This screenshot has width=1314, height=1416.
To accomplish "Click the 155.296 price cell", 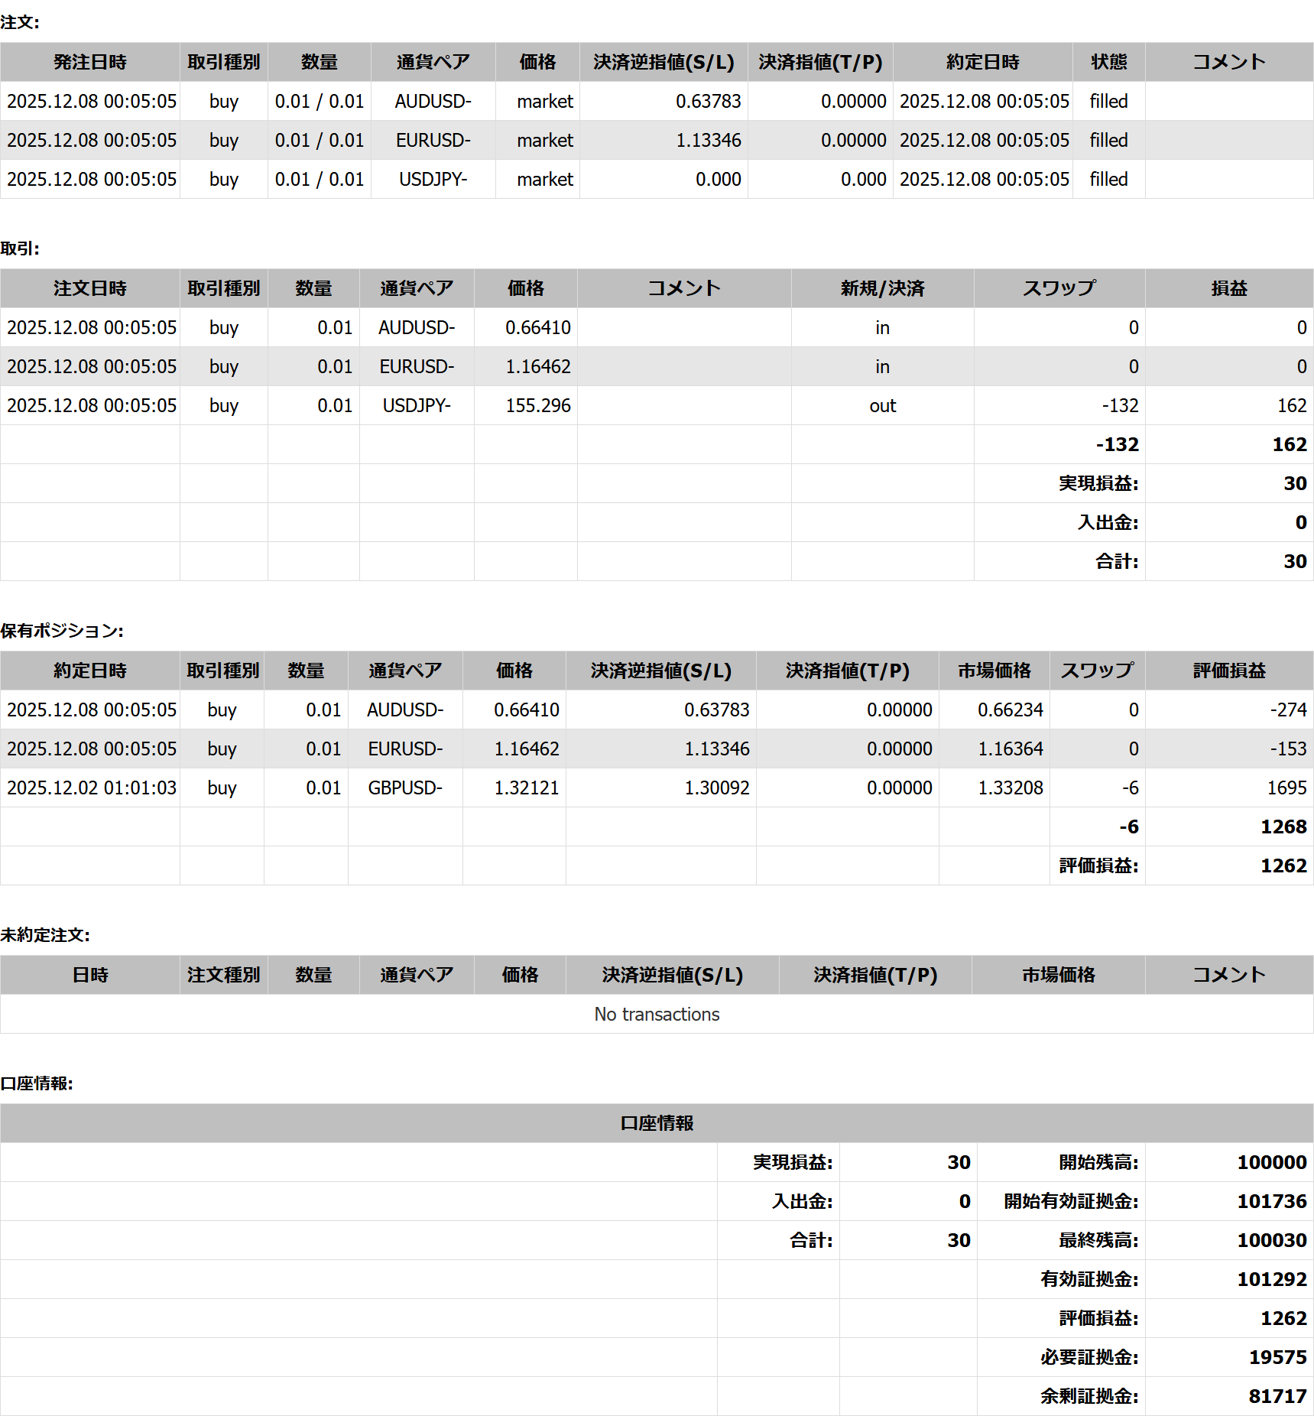I will 537,405.
